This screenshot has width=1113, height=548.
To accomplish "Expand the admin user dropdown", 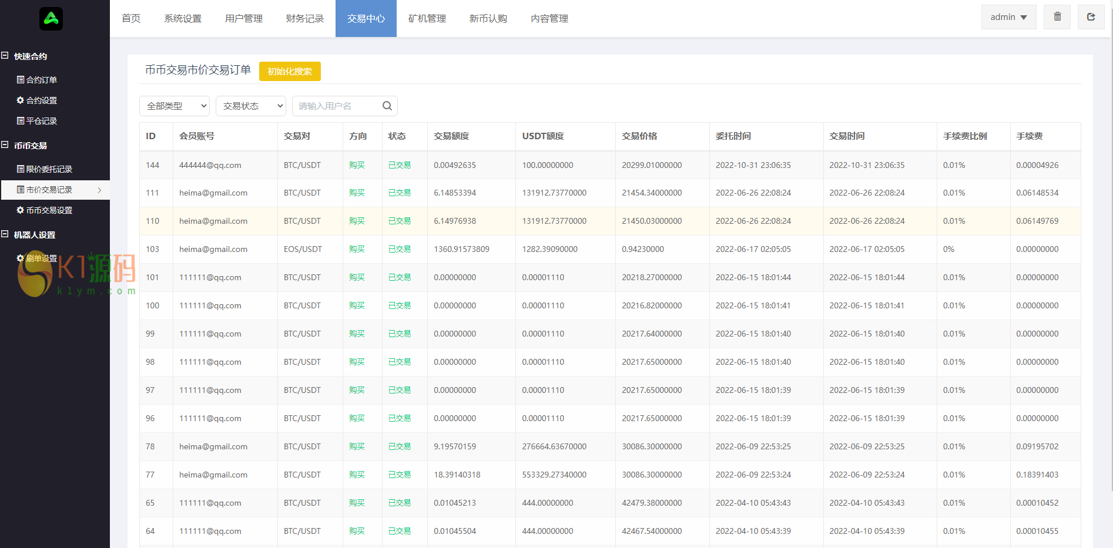I will [x=1008, y=17].
